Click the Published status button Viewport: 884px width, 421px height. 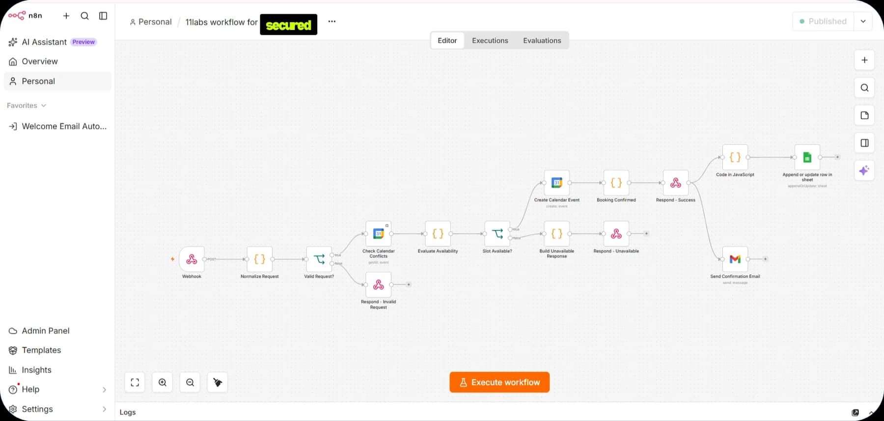click(x=823, y=21)
